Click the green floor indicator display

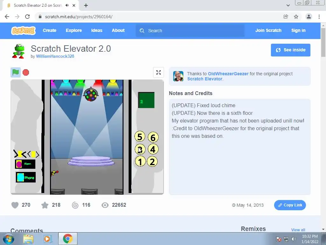[146, 100]
